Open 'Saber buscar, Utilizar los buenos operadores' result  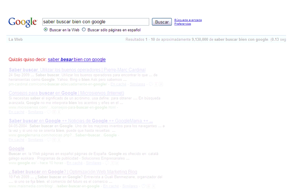pyautogui.click(x=77, y=70)
